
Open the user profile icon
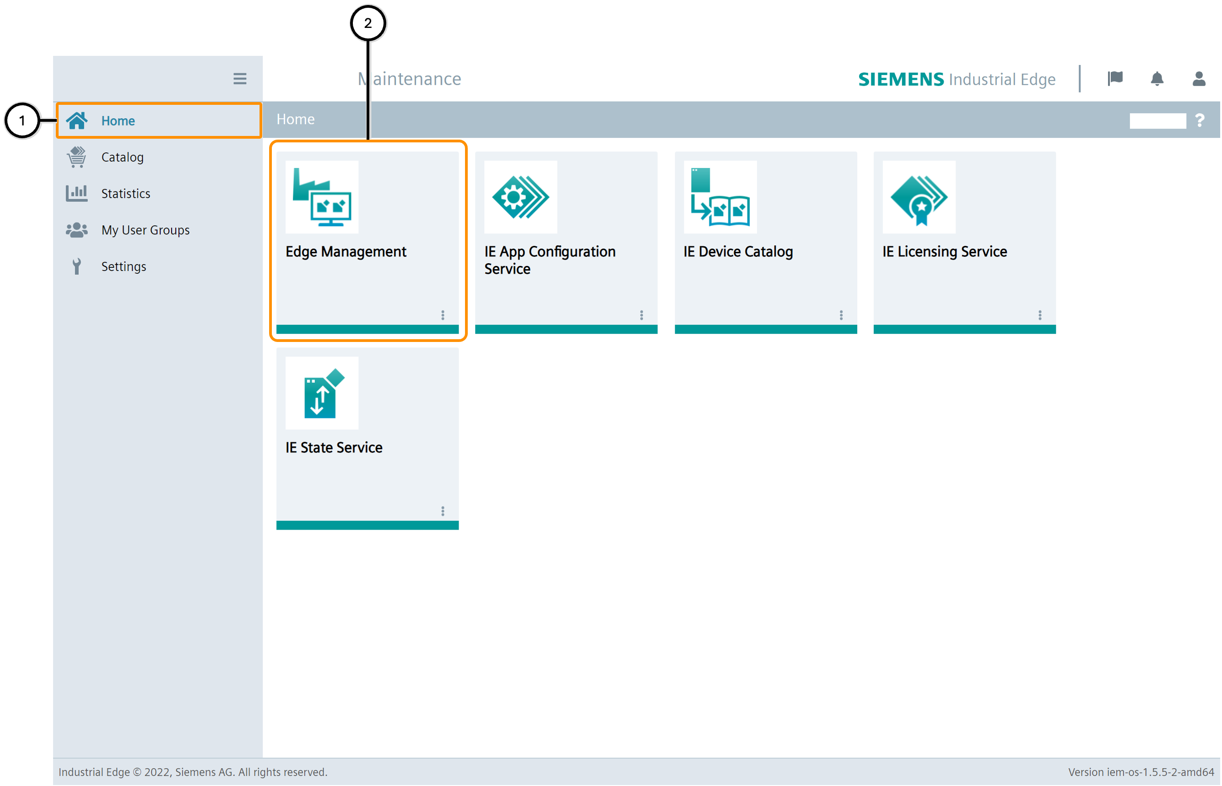click(1199, 79)
